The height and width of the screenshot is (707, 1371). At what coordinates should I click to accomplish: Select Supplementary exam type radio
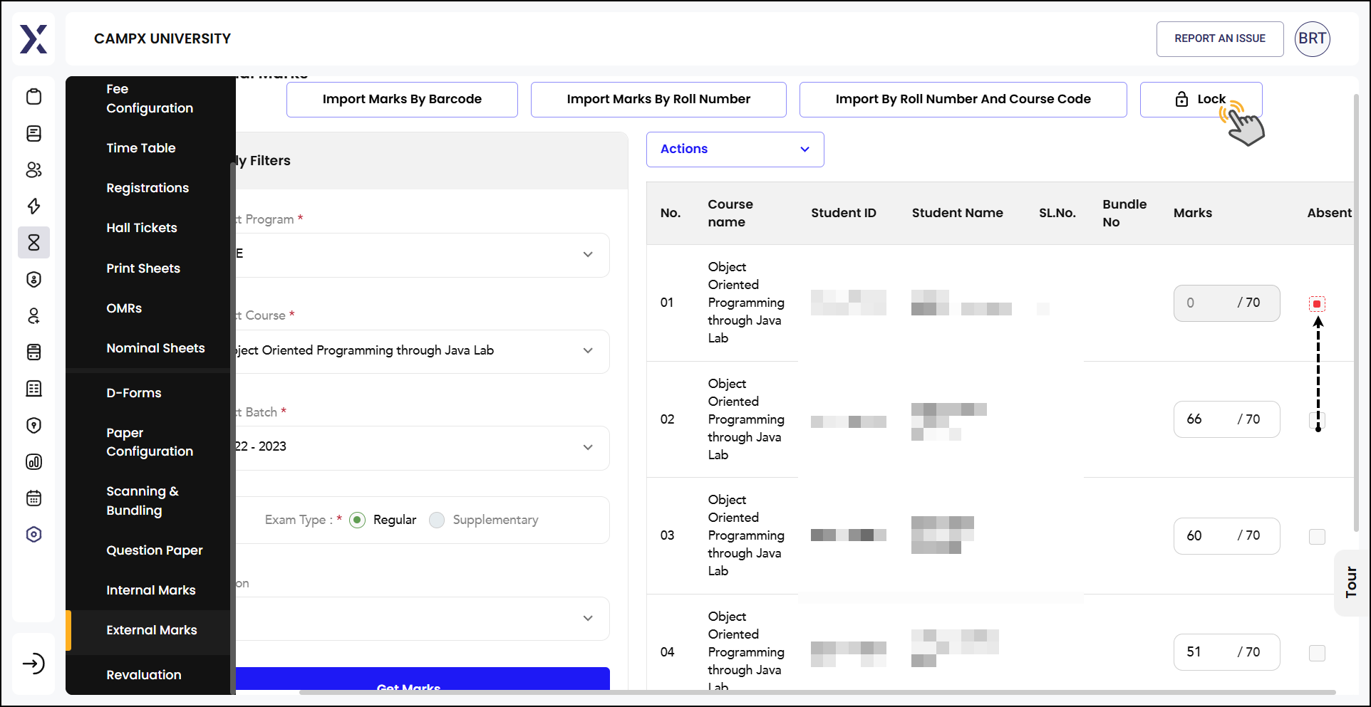click(x=437, y=520)
